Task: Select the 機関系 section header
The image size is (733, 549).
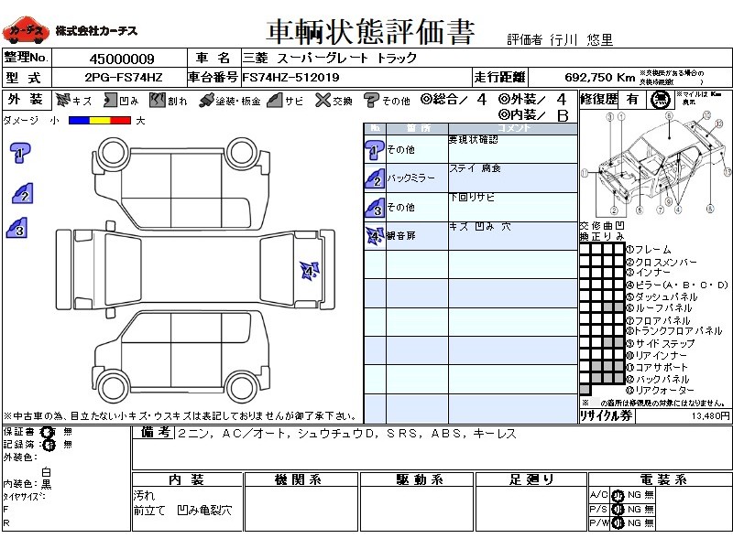Action: [301, 479]
